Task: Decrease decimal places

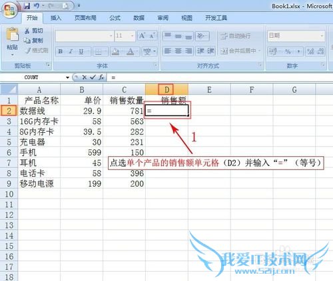Action: pos(320,52)
